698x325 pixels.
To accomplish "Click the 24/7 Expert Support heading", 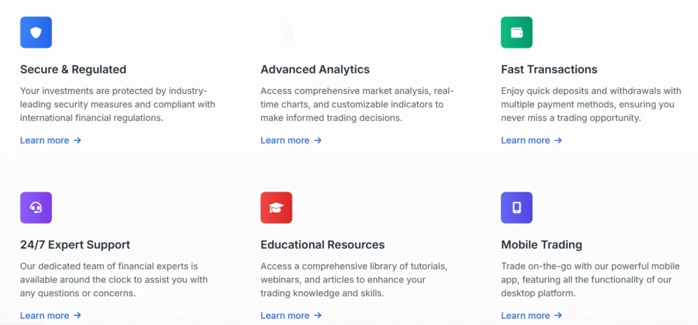I will point(75,245).
